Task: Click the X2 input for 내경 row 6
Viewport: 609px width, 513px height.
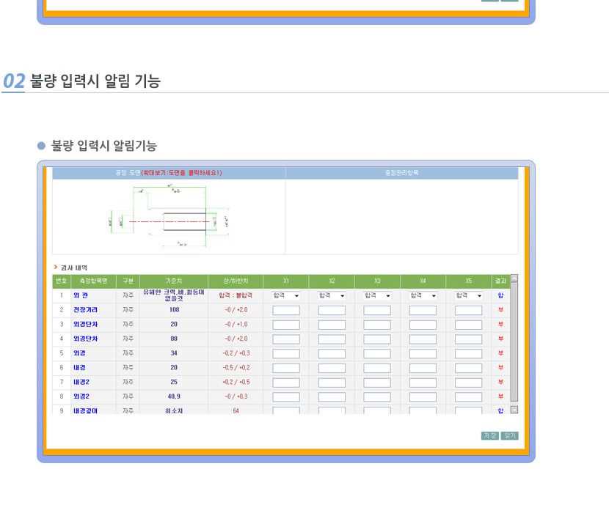Action: [x=332, y=368]
